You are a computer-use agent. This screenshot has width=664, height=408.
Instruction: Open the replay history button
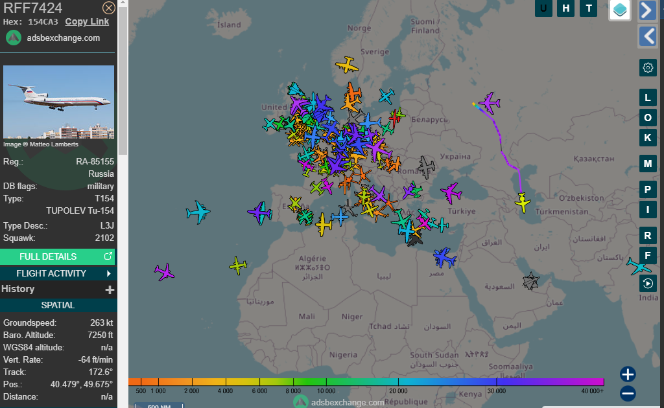pos(648,283)
